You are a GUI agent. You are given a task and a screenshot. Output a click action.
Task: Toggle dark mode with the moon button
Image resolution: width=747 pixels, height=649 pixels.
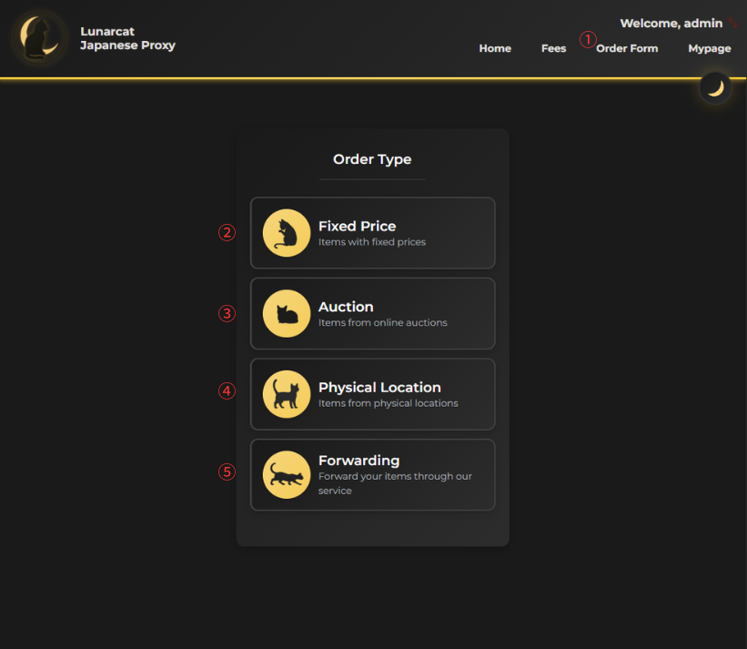714,88
